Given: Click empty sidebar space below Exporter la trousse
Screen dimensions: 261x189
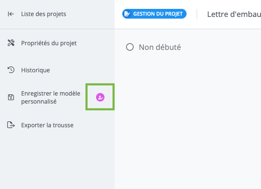Looking at the screenshot, I should [x=57, y=161].
